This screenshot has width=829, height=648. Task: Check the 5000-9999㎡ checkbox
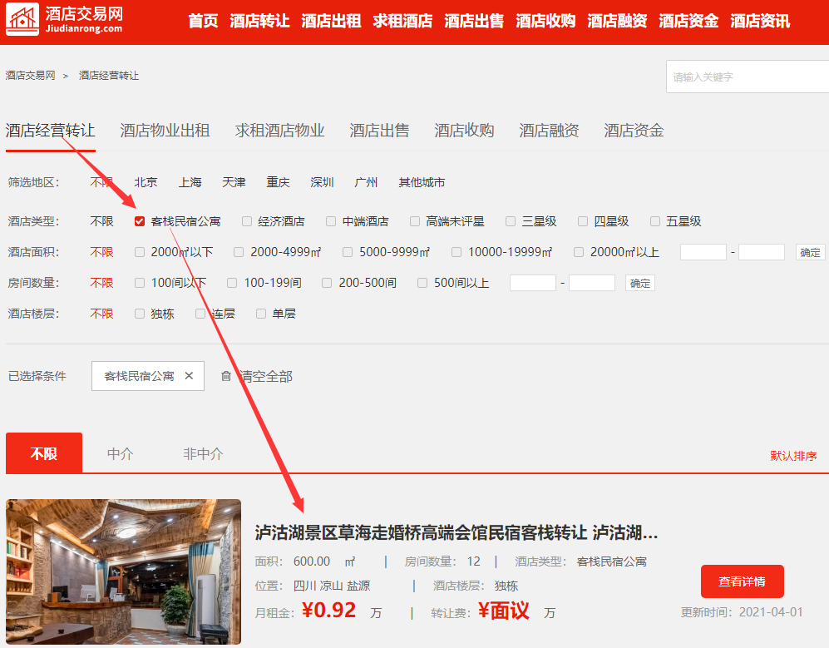tap(348, 252)
